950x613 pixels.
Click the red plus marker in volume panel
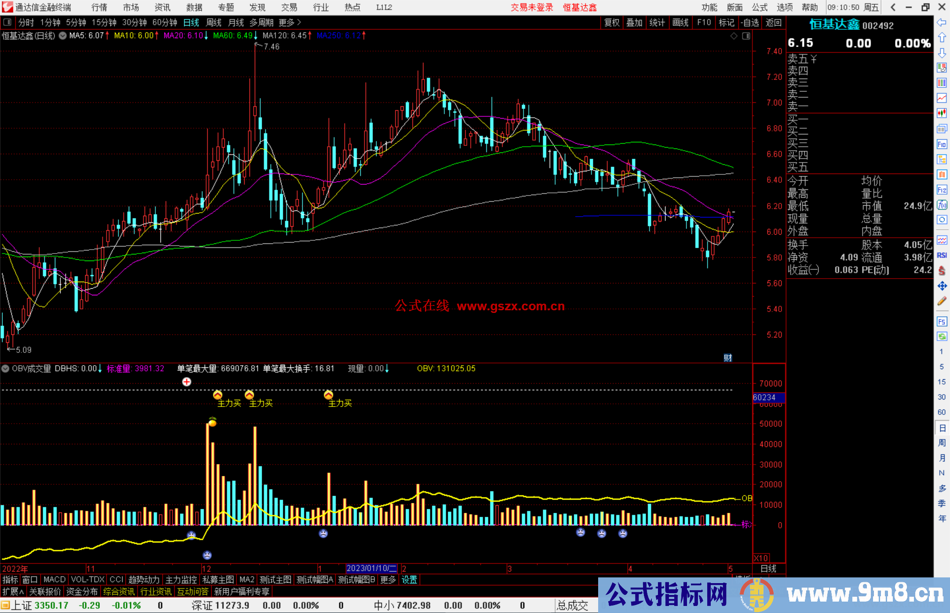(x=186, y=382)
